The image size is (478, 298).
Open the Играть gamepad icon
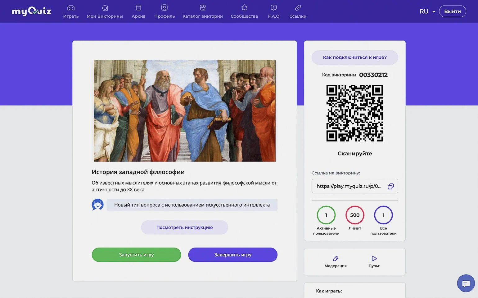click(71, 8)
